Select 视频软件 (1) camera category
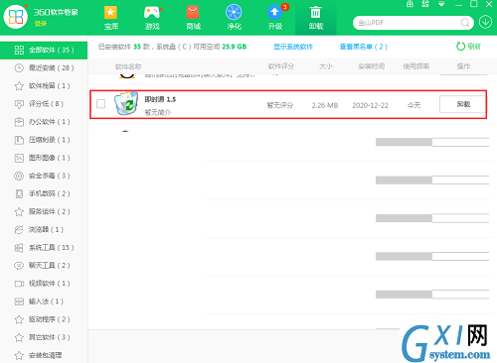Screen dimensions: 497x363 tap(44, 284)
